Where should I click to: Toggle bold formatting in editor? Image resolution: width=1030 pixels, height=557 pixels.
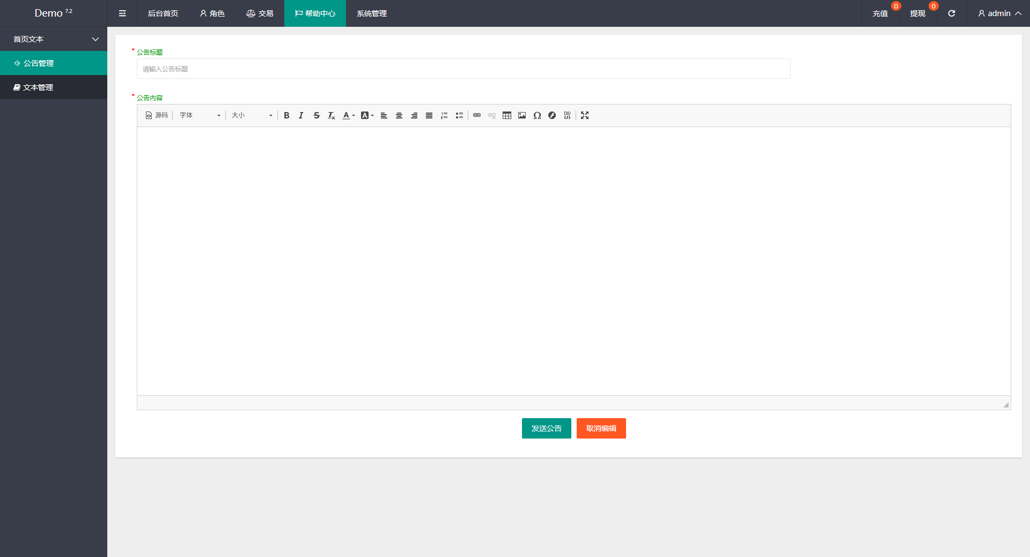[286, 115]
